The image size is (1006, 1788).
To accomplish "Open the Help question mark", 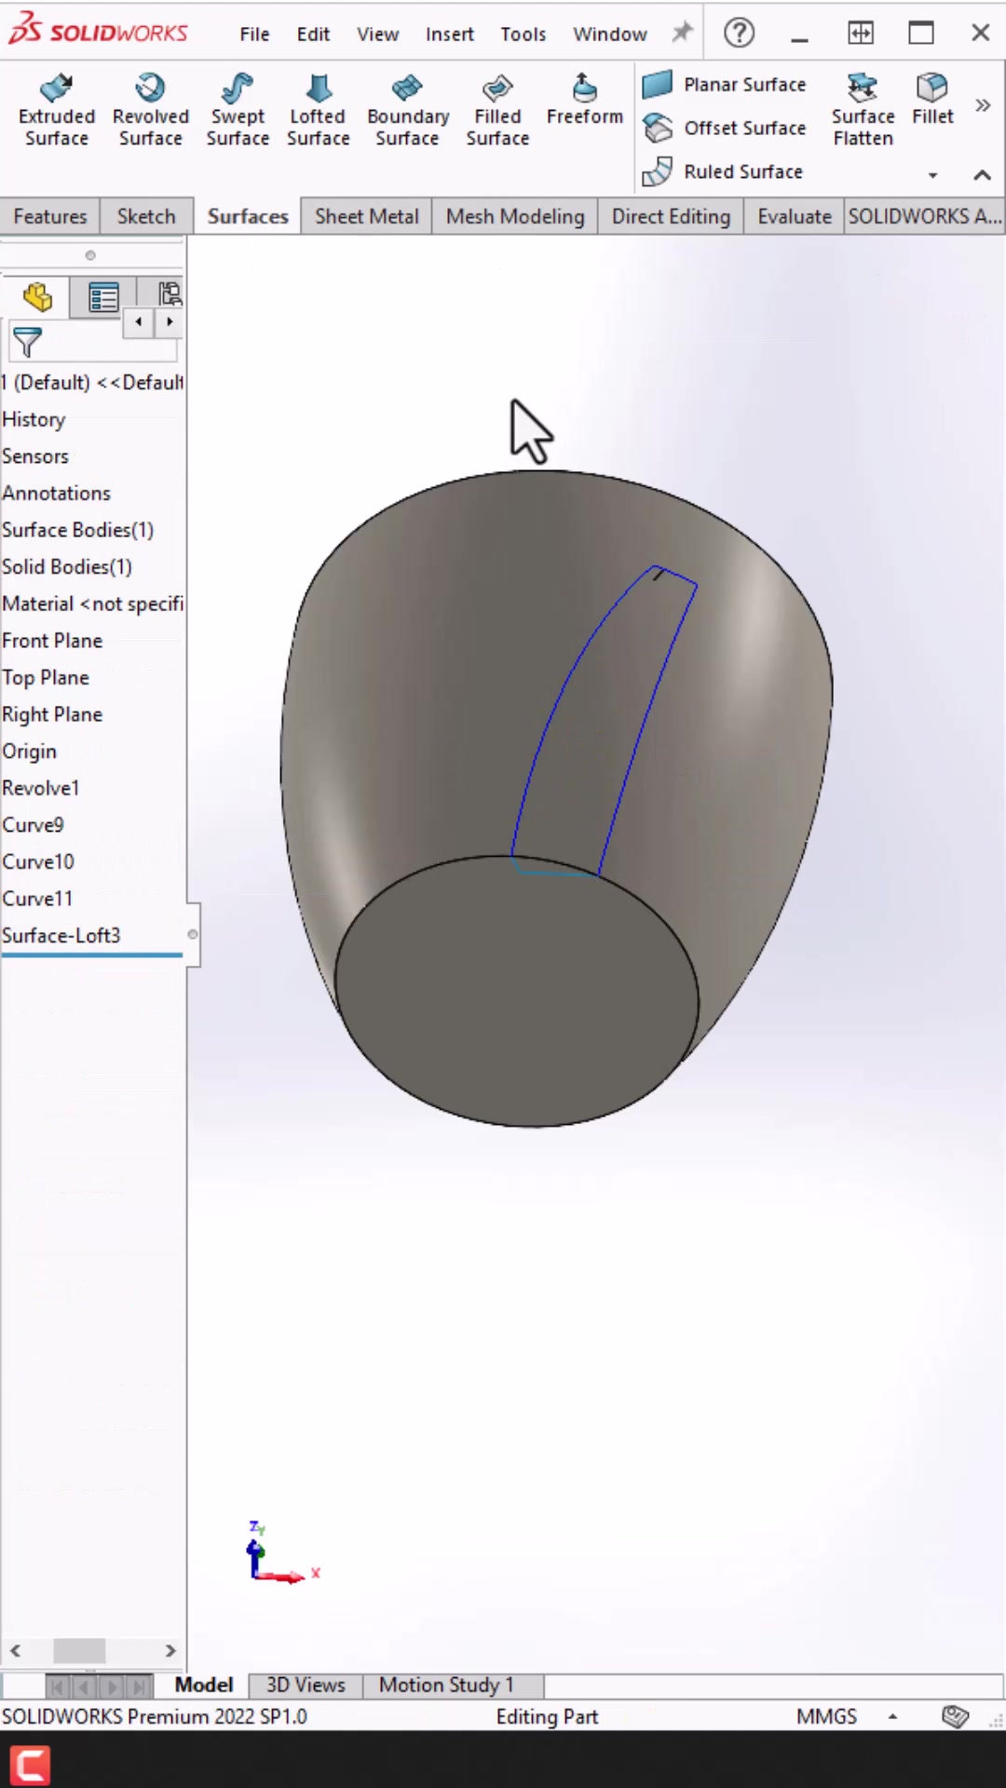I will pos(740,33).
